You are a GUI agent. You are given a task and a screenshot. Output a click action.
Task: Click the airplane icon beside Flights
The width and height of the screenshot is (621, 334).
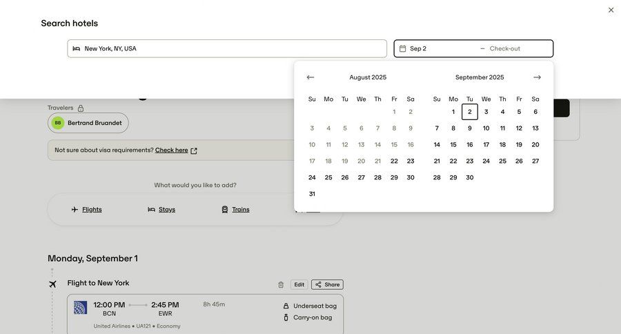pos(75,209)
